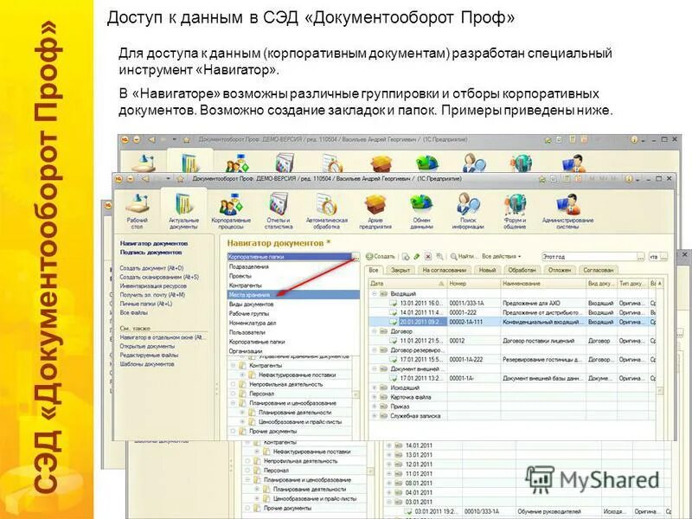This screenshot has width=692, height=519.
Task: Click the Этот год period input field
Action: click(x=589, y=256)
